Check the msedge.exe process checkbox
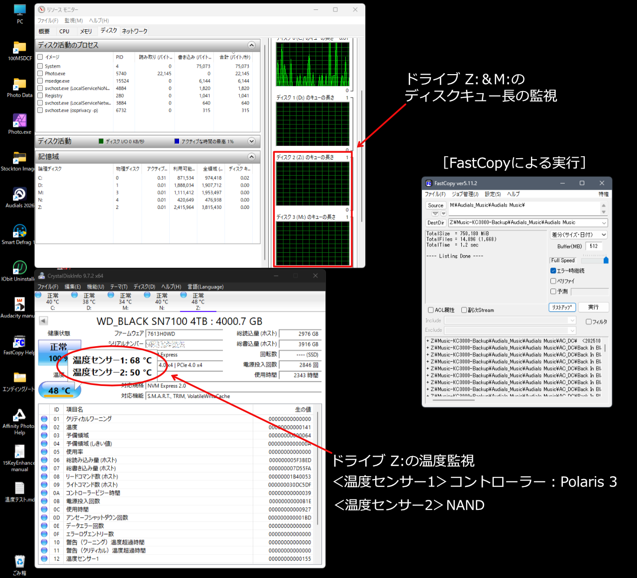The image size is (637, 578). 40,81
